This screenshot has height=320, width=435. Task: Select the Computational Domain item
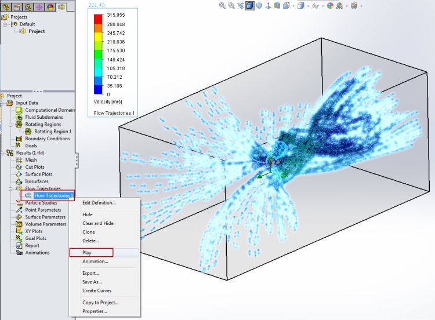click(50, 110)
